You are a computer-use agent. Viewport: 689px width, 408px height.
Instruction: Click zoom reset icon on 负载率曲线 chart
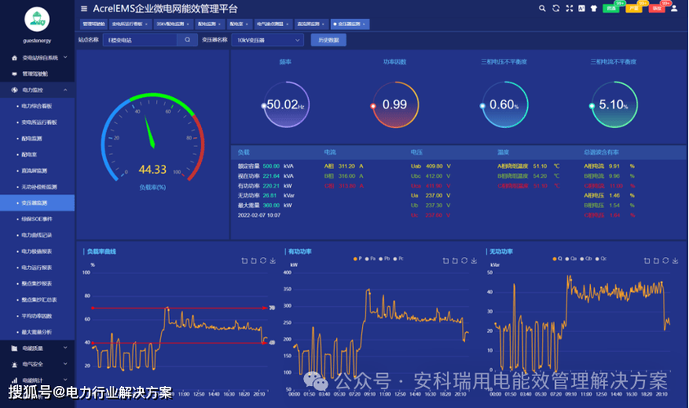(253, 260)
